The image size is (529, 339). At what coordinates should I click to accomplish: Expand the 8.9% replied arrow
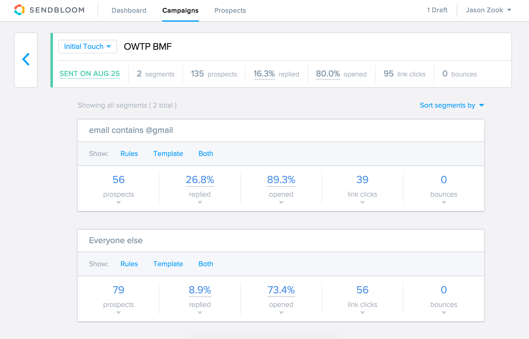tap(200, 313)
